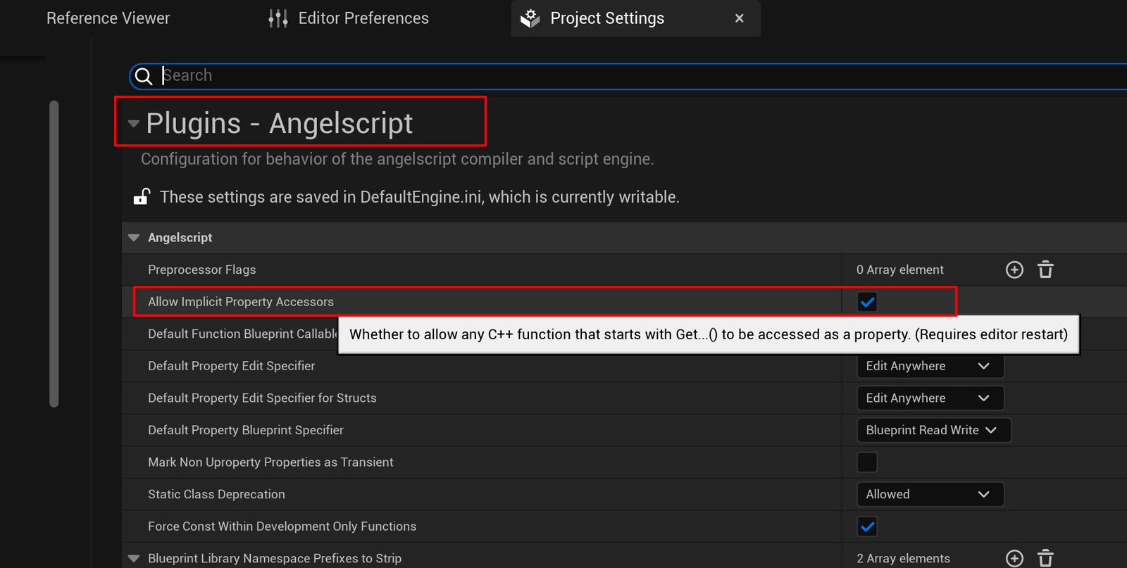Close the Project Settings tab
1127x568 pixels.
739,18
